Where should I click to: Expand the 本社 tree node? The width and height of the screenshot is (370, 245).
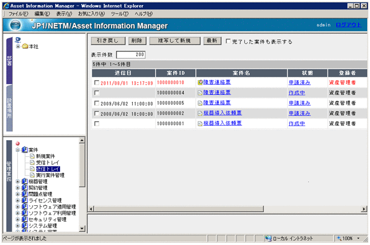[18, 47]
